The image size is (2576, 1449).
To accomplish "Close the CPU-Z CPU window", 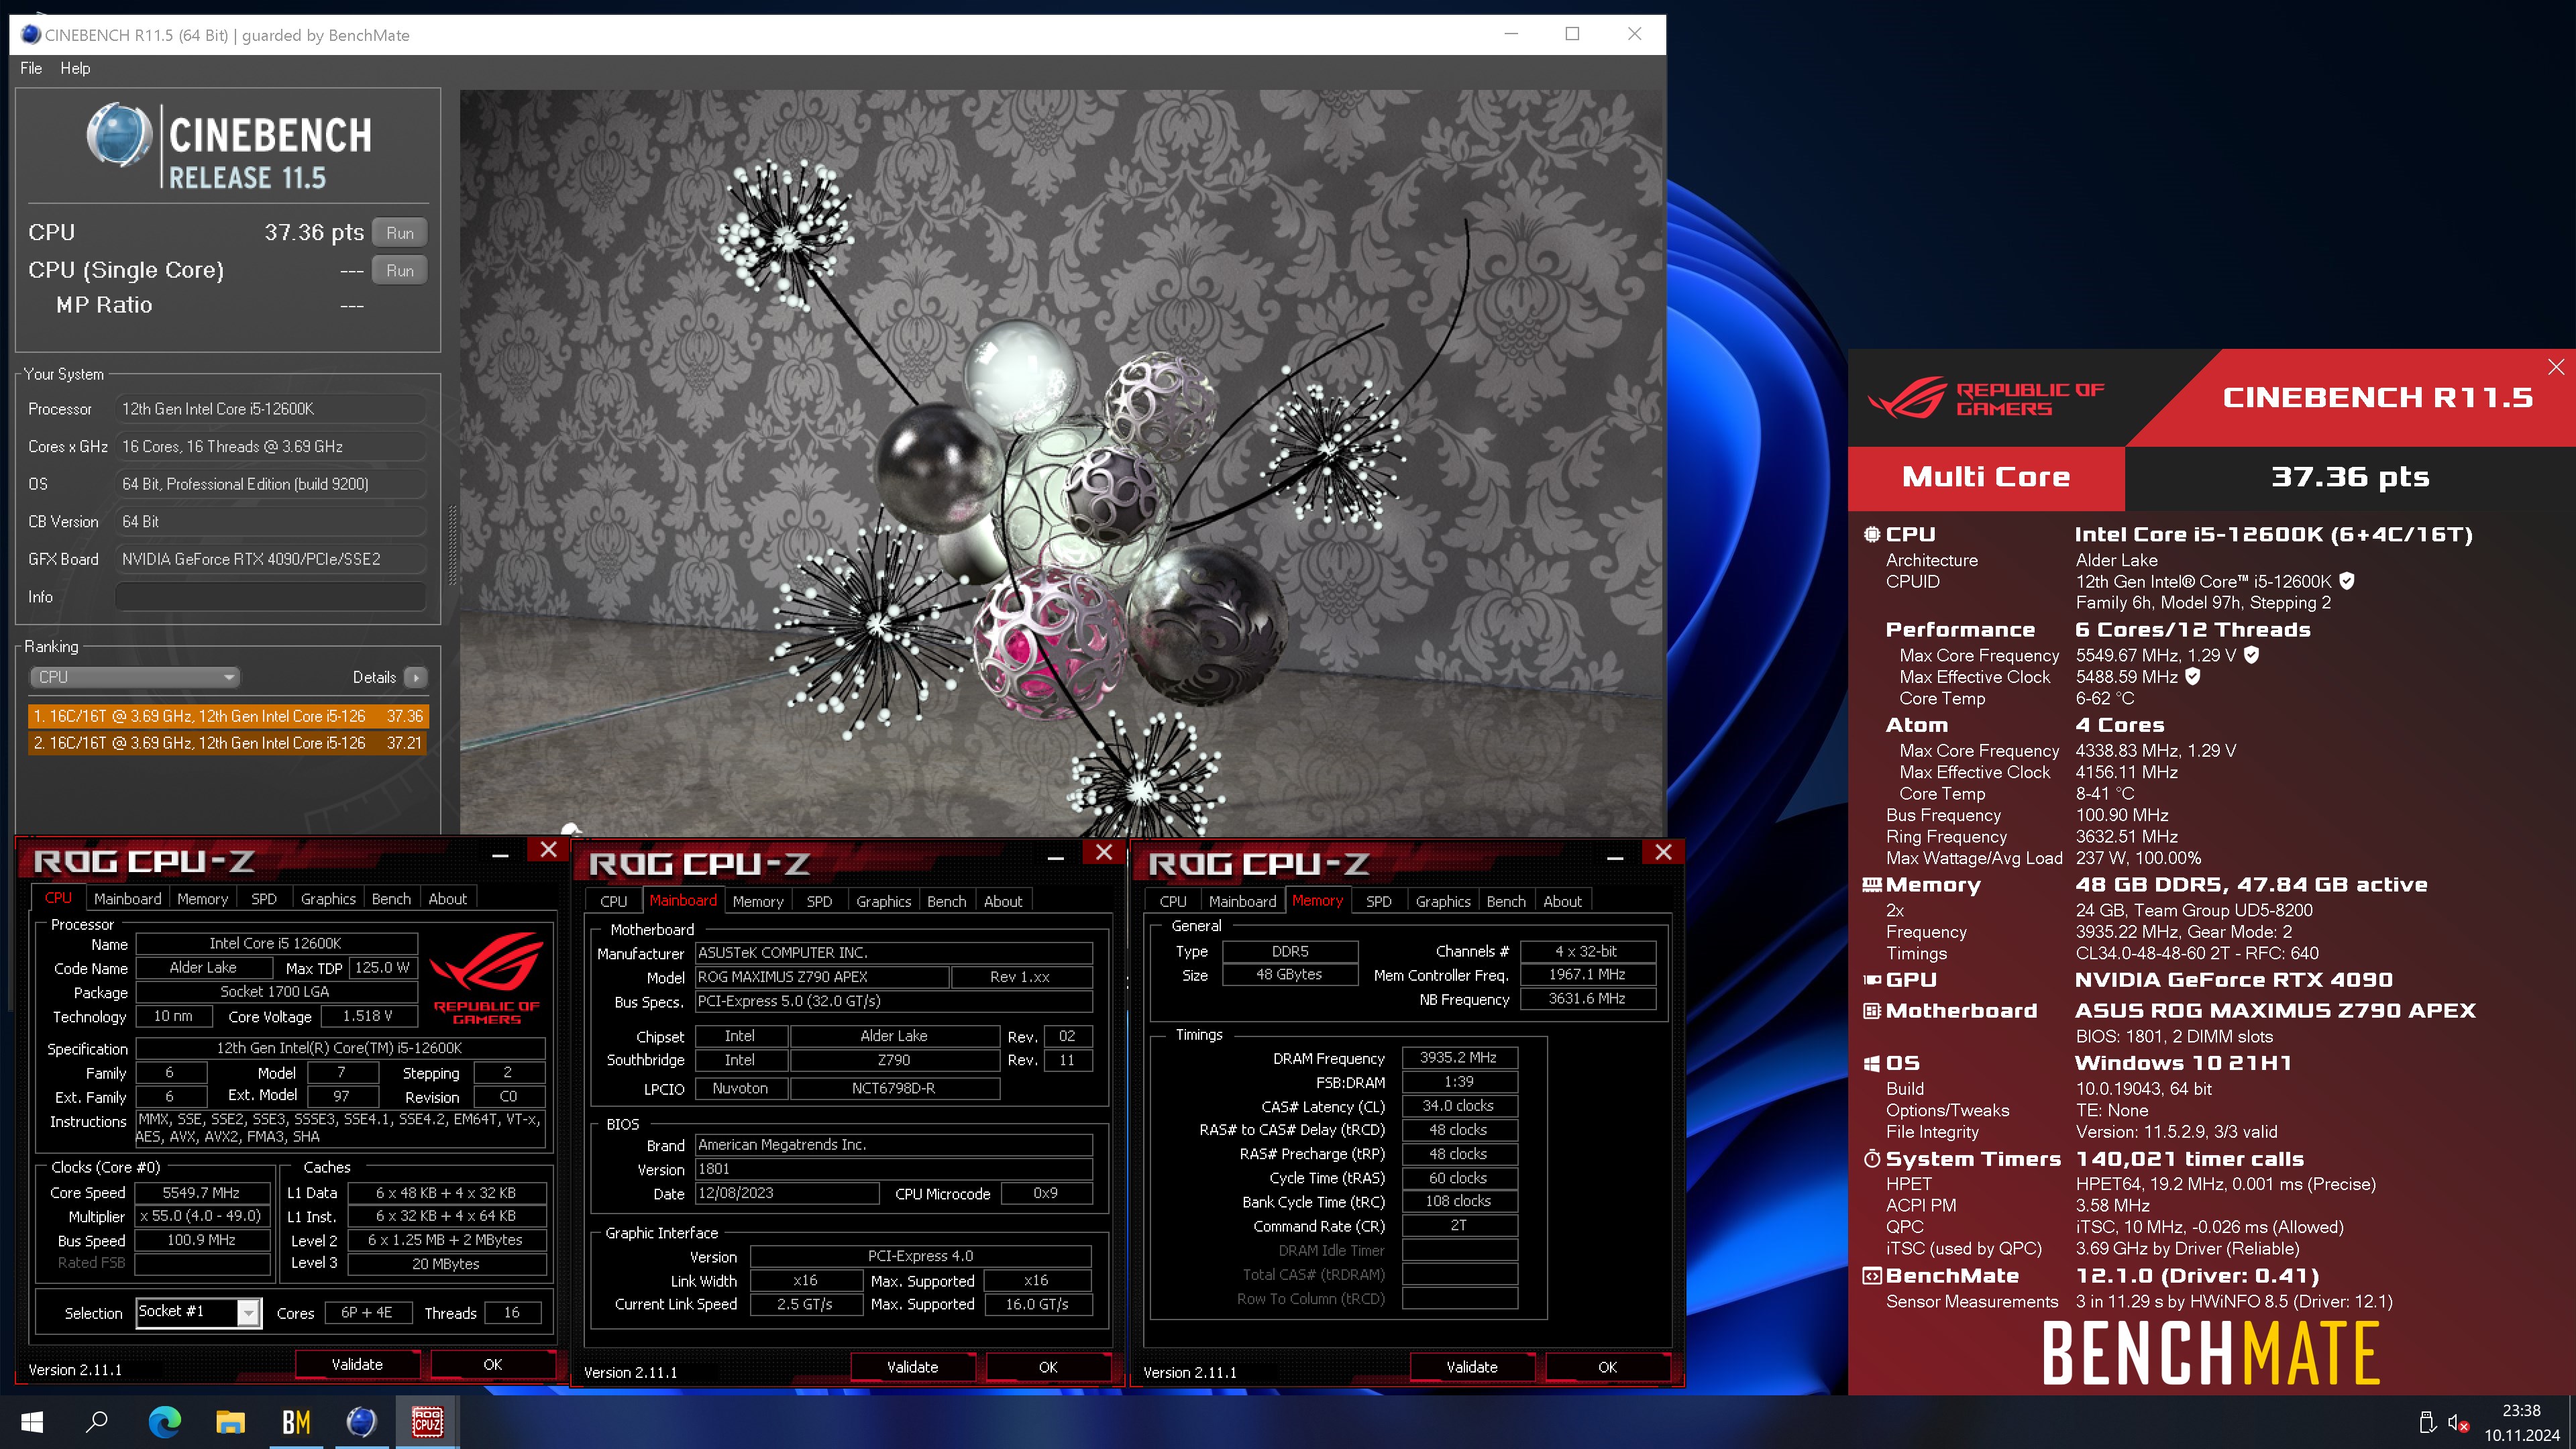I will [549, 850].
